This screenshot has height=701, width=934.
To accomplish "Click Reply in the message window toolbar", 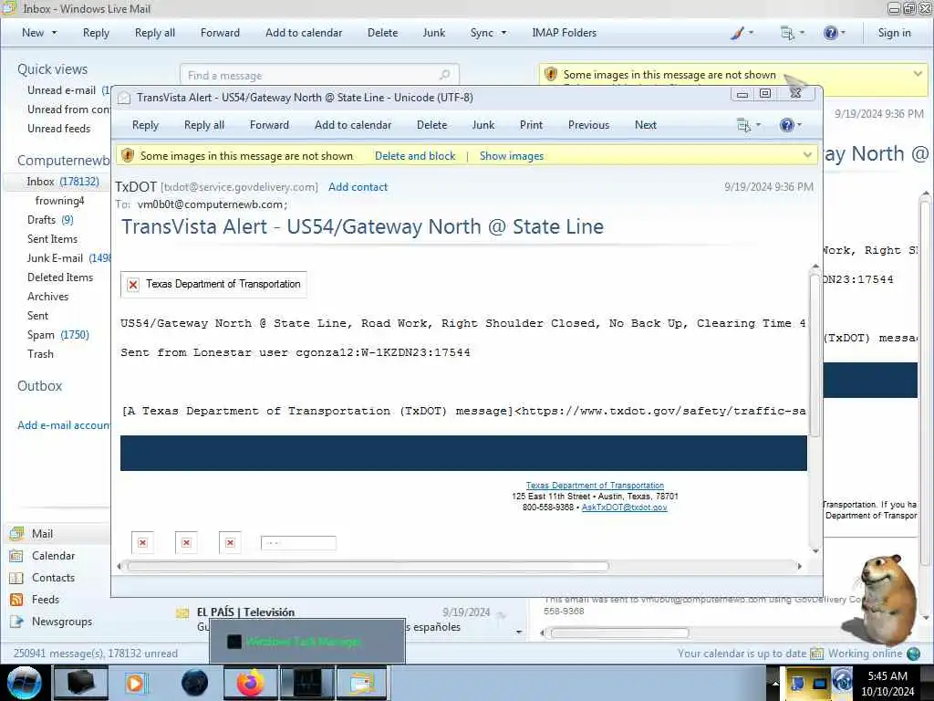I will (145, 125).
